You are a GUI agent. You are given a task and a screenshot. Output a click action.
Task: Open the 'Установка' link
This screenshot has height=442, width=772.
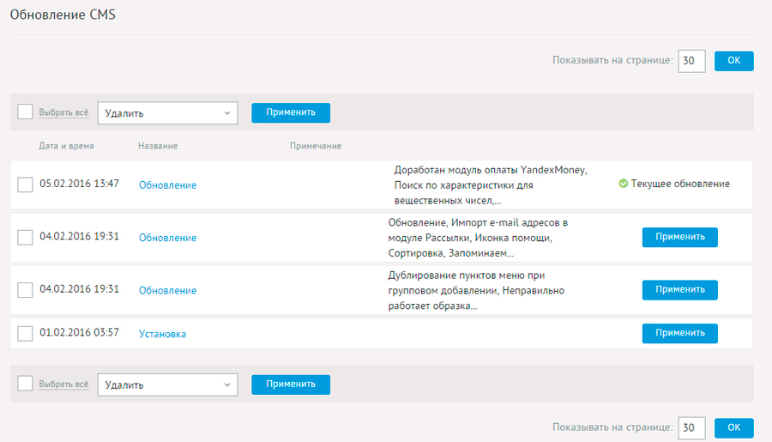point(162,334)
